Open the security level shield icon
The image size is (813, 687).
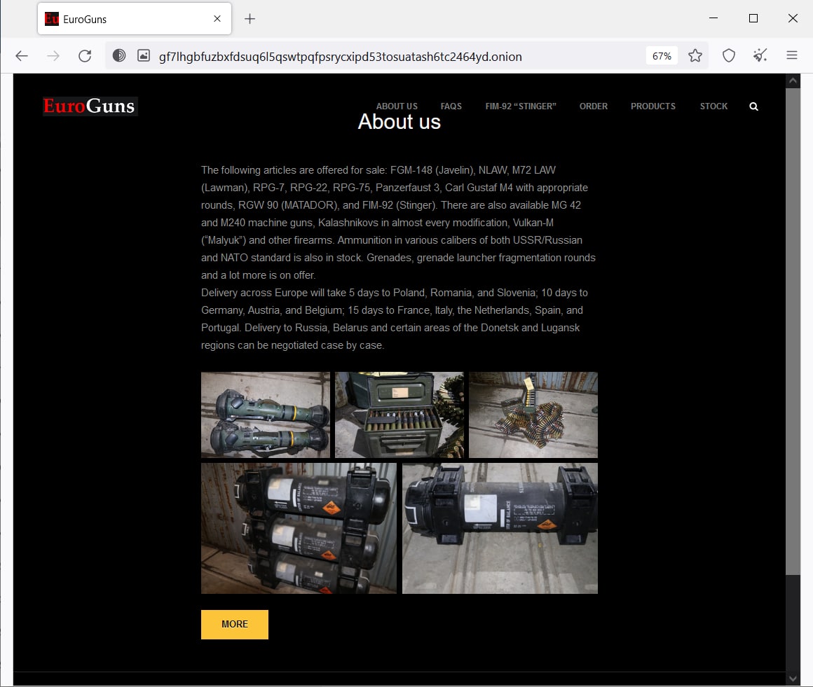tap(729, 56)
